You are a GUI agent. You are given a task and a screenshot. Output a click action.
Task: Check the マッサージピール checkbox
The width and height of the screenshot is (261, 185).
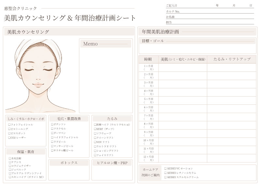point(52,146)
